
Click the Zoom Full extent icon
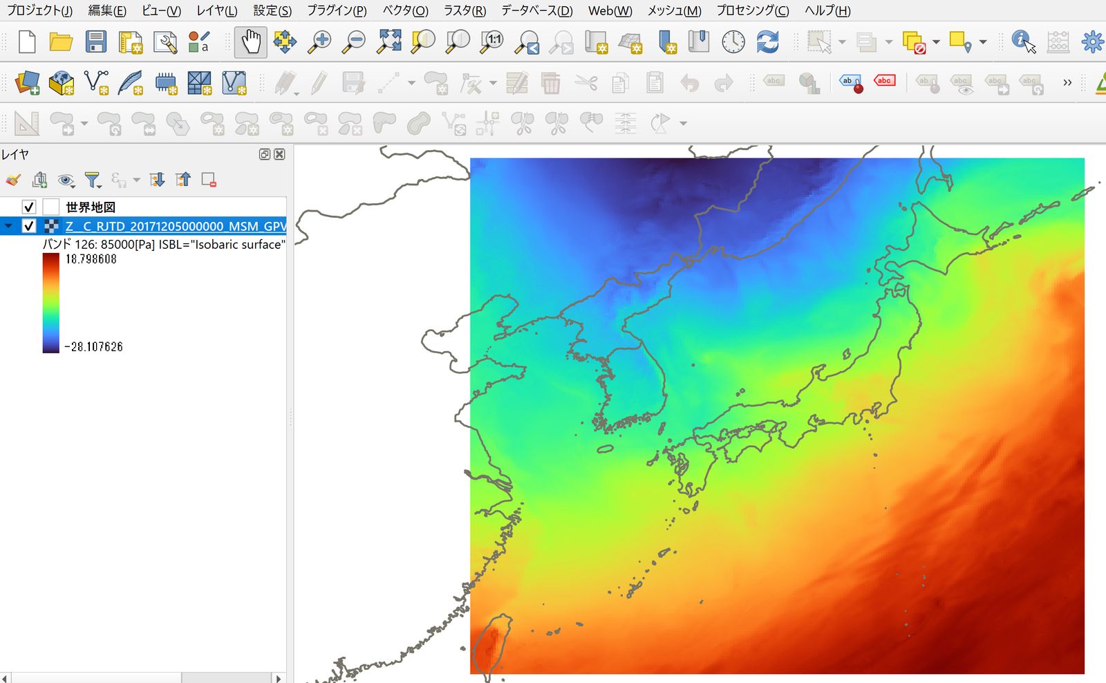point(389,42)
